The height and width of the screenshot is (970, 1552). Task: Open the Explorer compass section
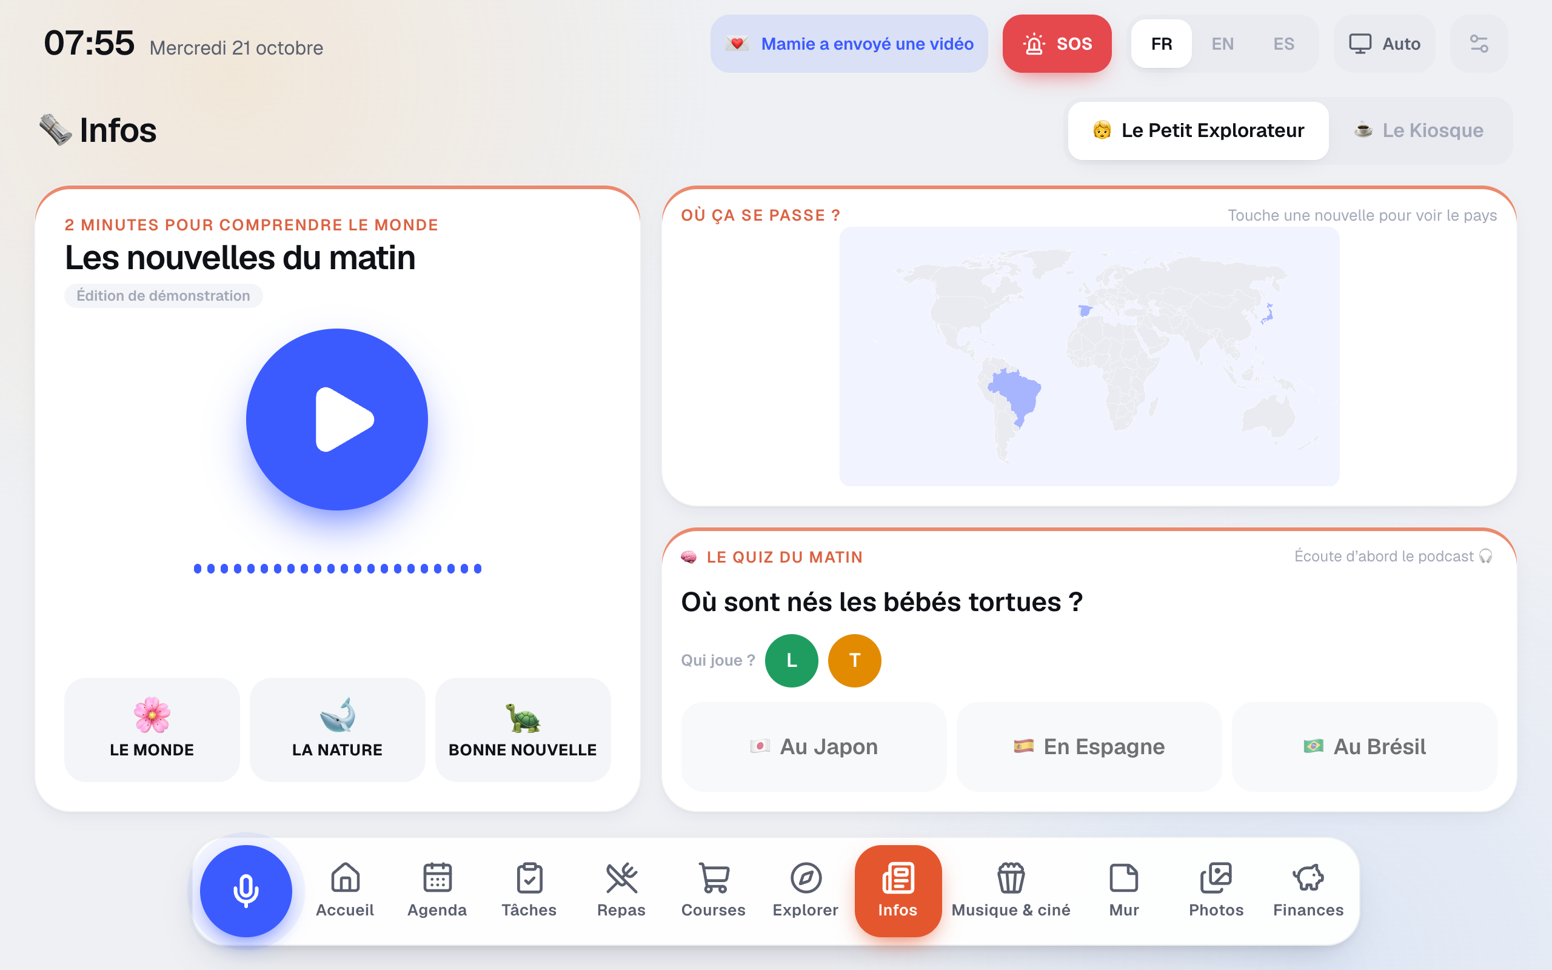(x=806, y=891)
